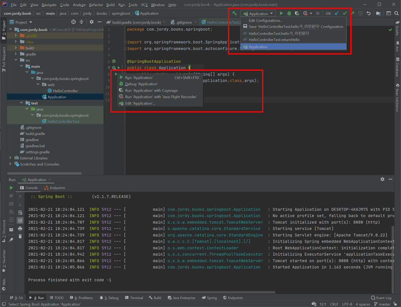Click Collapse All icon in Project panel
Image resolution: width=401 pixels, height=307 pixels.
pos(81,22)
